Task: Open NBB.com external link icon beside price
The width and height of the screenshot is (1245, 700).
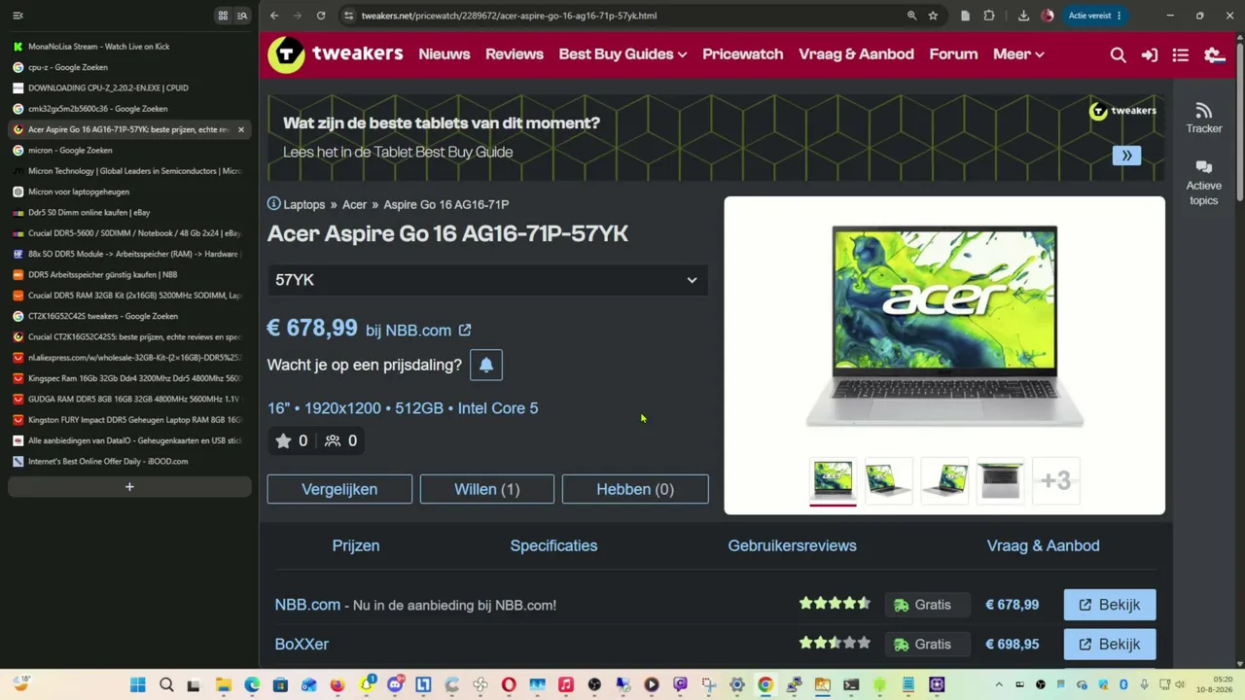Action: [x=465, y=331]
